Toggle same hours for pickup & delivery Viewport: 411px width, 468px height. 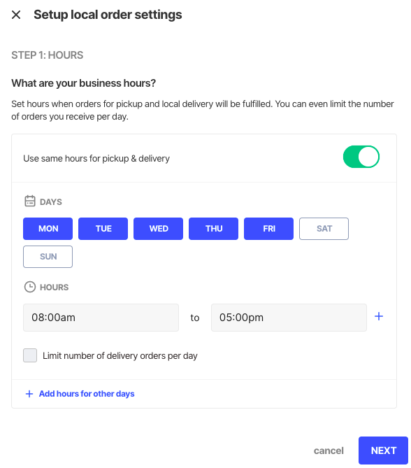coord(361,157)
